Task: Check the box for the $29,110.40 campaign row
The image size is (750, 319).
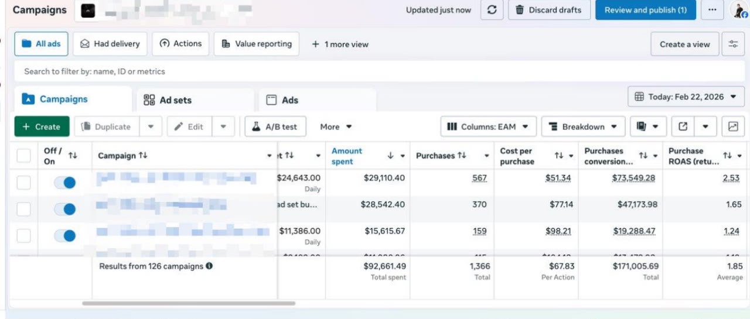Action: (23, 183)
